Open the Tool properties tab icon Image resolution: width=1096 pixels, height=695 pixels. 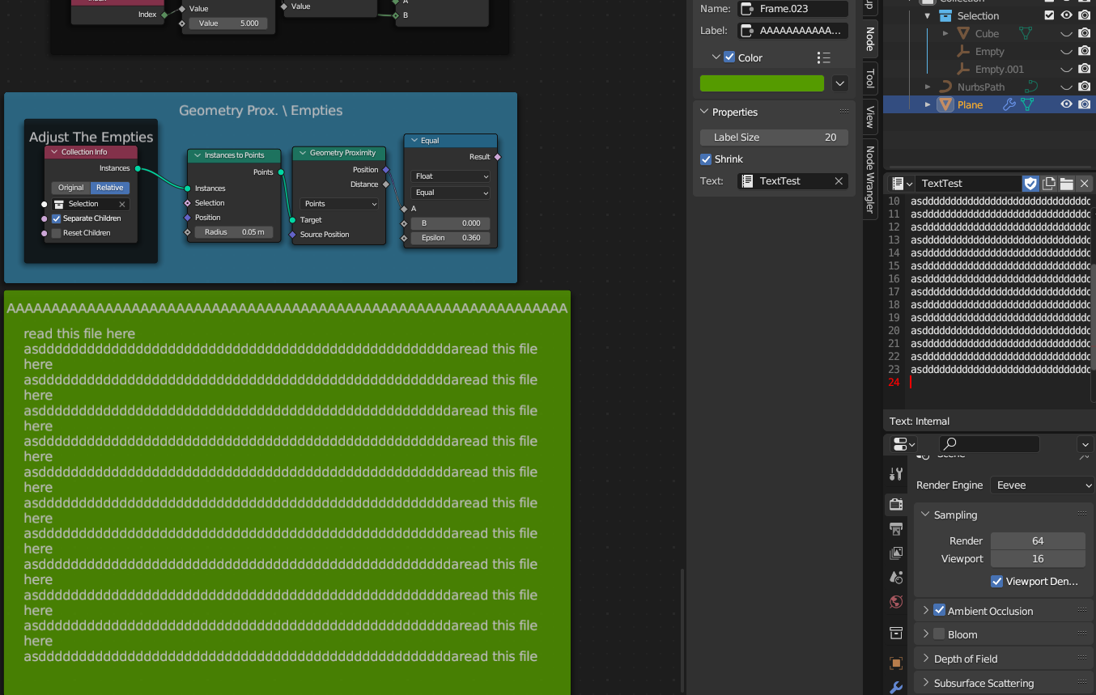pos(896,474)
